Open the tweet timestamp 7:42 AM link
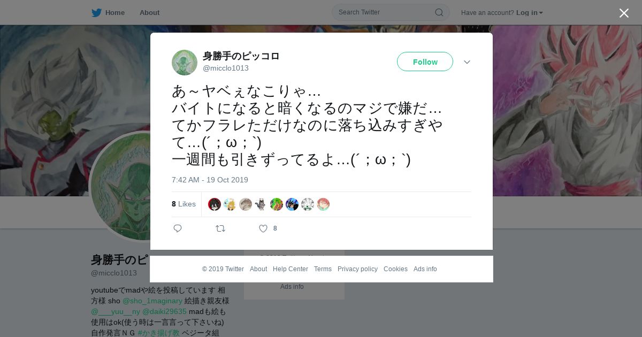This screenshot has width=642, height=337. point(210,180)
